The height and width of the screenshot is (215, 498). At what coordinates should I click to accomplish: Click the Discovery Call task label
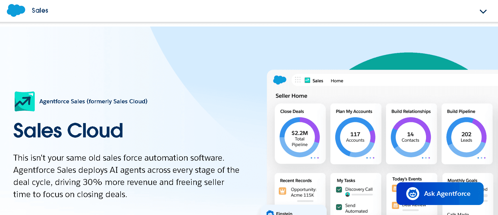tap(359, 189)
